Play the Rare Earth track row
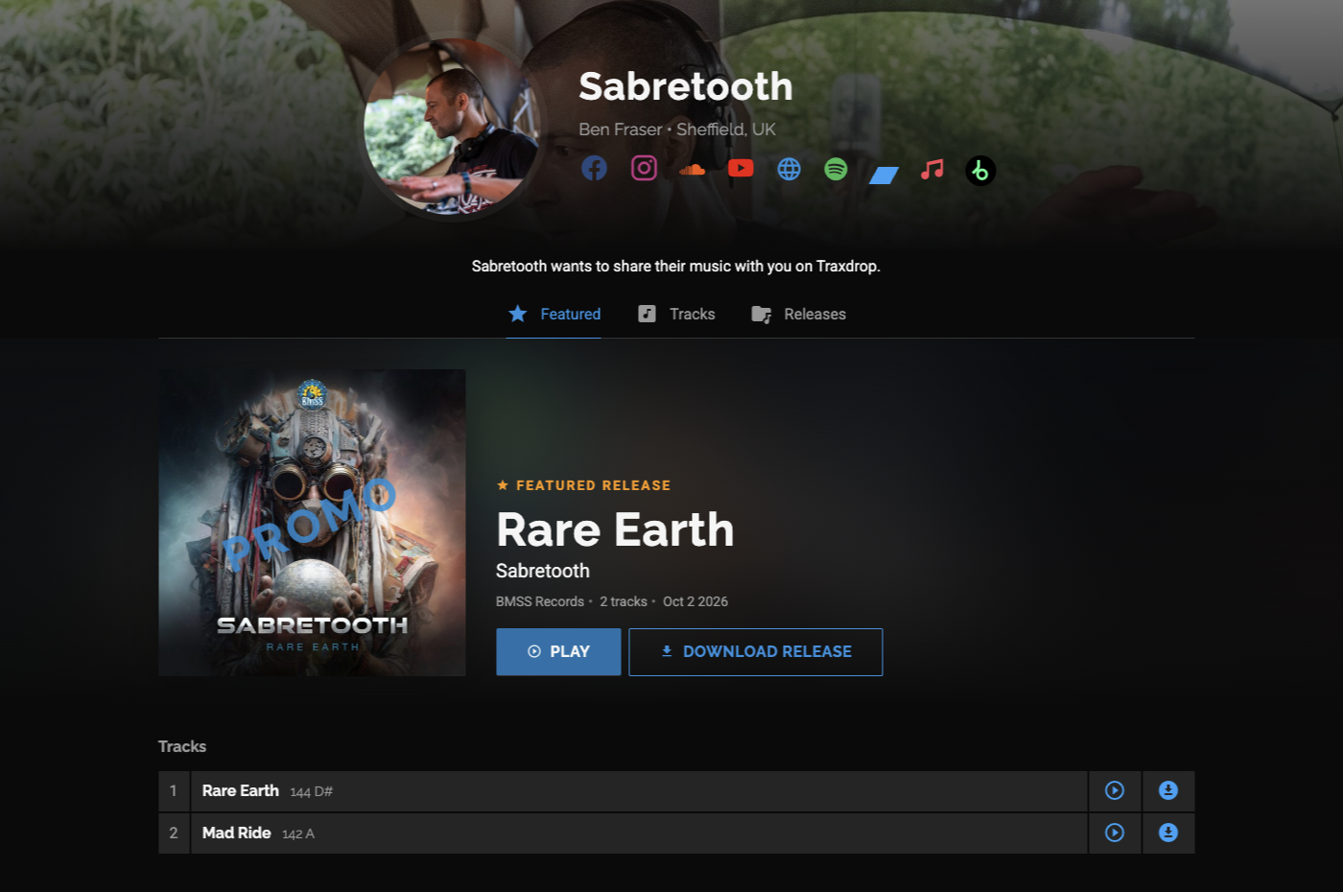The image size is (1343, 892). tap(1115, 791)
